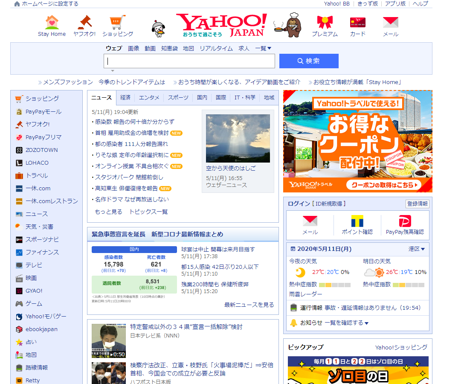Image resolution: width=467 pixels, height=384 pixels.
Task: Open the もっと見る news link
Action: click(x=108, y=212)
